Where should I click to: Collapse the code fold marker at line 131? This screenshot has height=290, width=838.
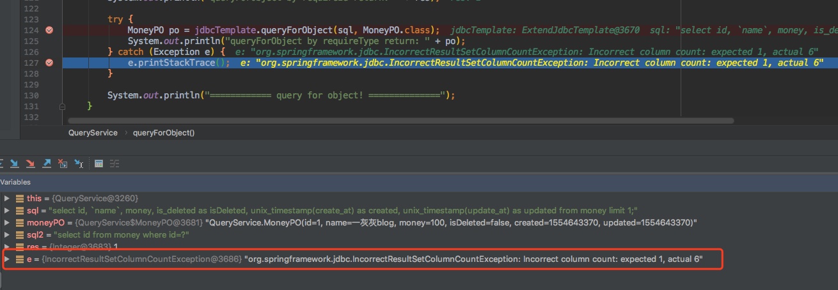[x=62, y=106]
